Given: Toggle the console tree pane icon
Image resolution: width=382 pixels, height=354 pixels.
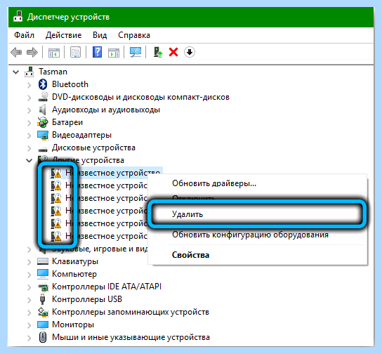Looking at the screenshot, I should point(54,52).
